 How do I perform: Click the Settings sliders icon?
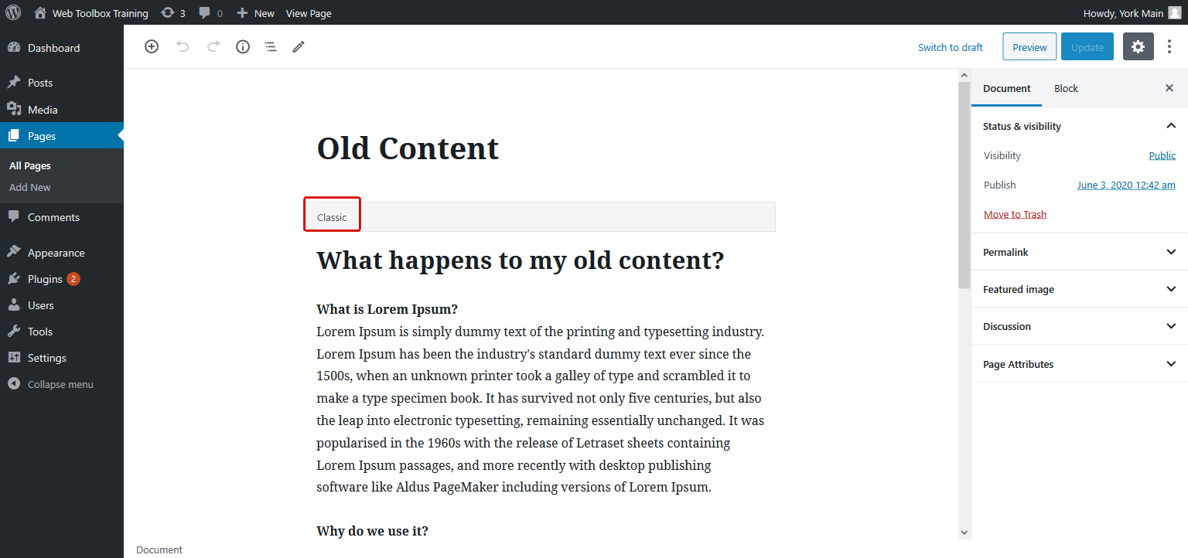click(x=14, y=358)
